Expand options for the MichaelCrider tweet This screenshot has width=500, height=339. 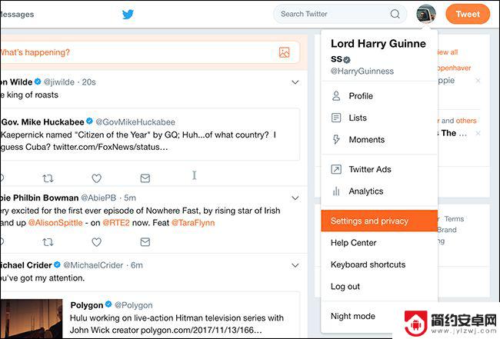[295, 265]
